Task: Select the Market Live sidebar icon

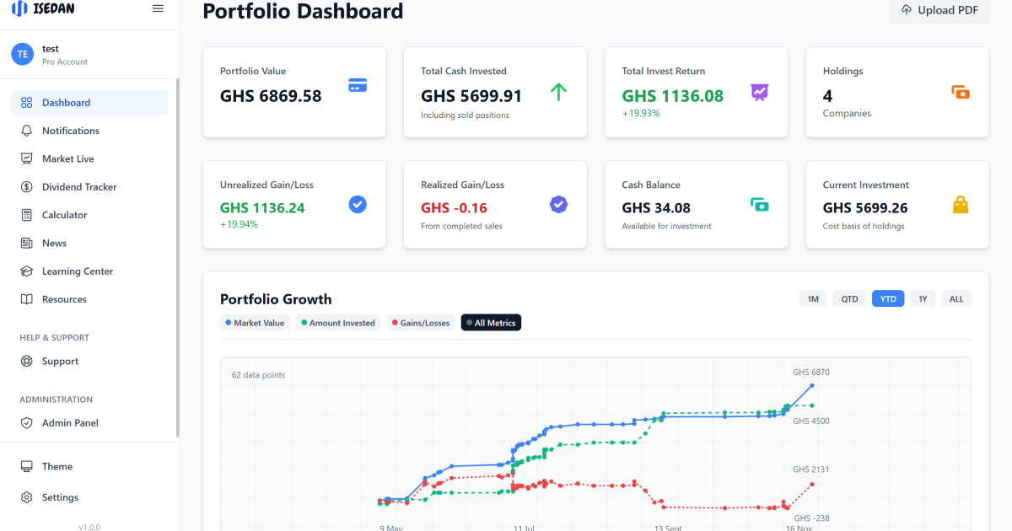Action: point(27,158)
